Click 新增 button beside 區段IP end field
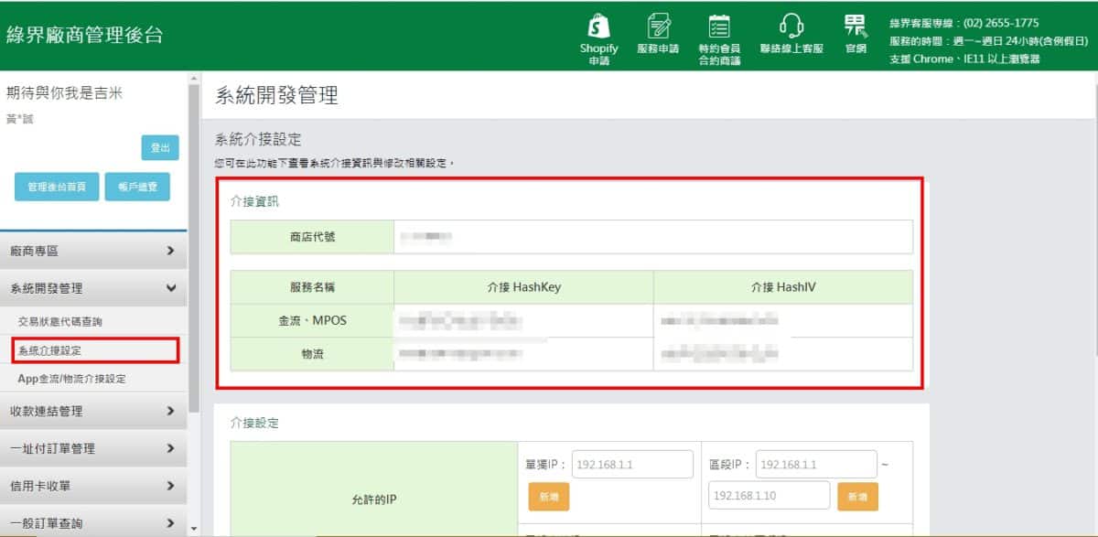The height and width of the screenshot is (537, 1098). (857, 496)
